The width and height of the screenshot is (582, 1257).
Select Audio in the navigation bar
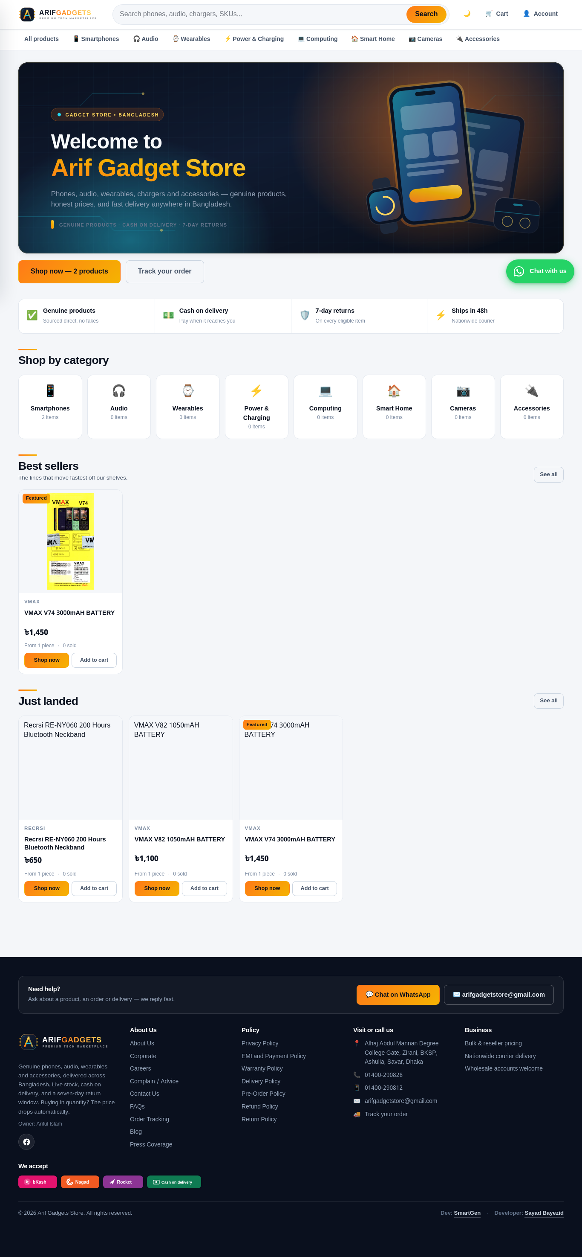[x=146, y=39]
